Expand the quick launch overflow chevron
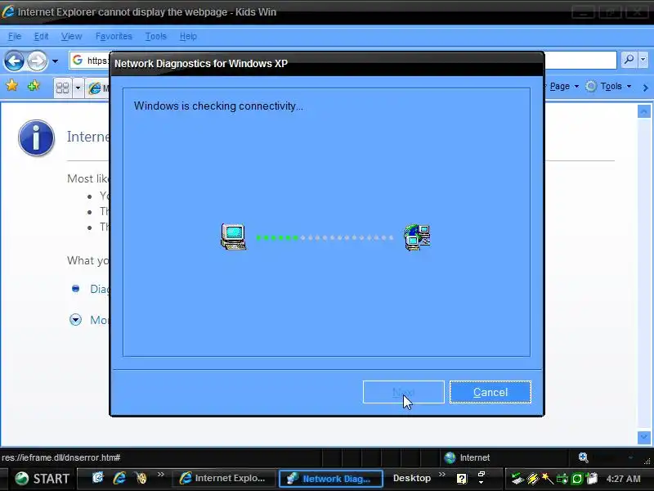This screenshot has height=491, width=654. 160,475
